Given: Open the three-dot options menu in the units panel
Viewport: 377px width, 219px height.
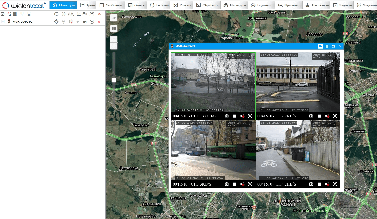Looking at the screenshot, I should pyautogui.click(x=104, y=14).
